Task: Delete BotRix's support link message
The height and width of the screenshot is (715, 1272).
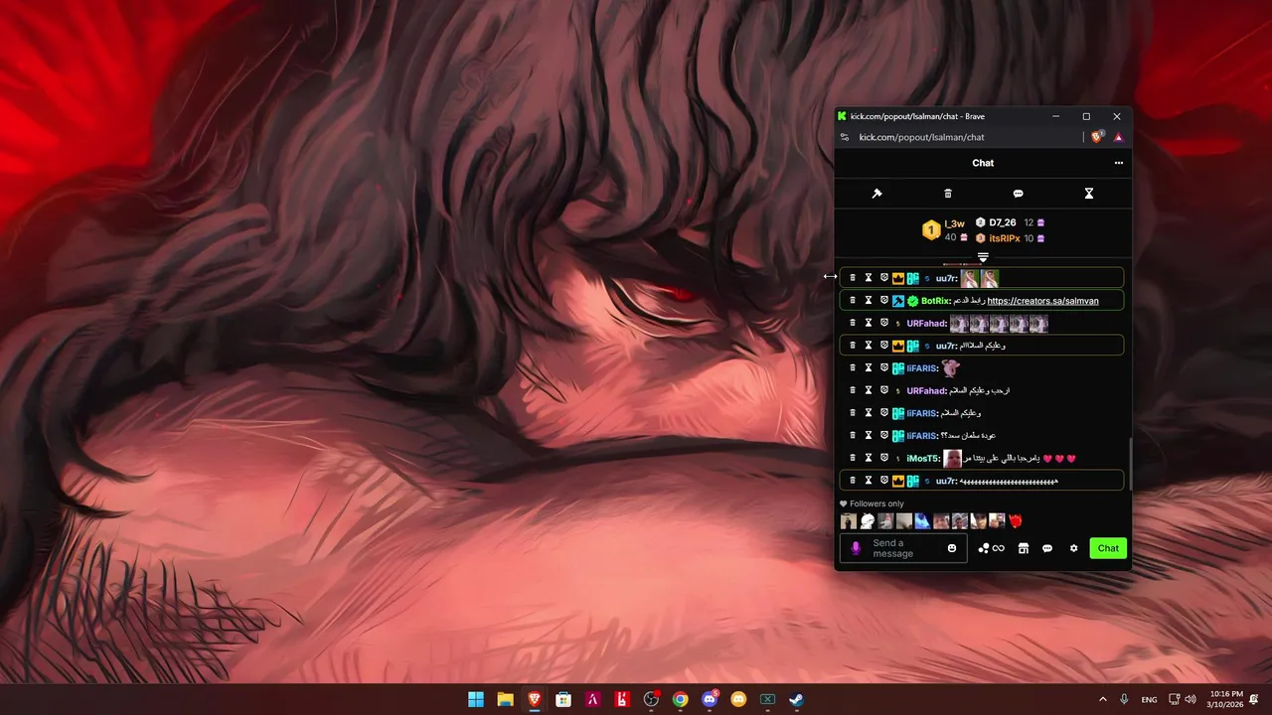Action: pos(852,300)
